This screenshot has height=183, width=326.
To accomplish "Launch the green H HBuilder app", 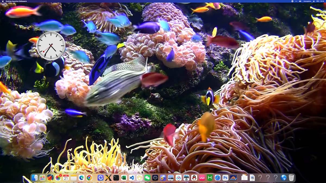I will (210, 178).
